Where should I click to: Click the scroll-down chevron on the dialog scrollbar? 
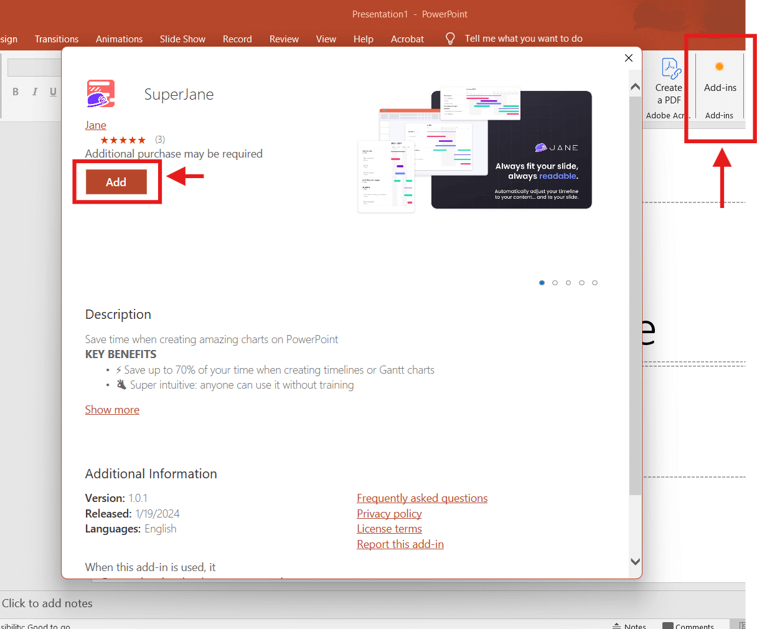(x=636, y=561)
